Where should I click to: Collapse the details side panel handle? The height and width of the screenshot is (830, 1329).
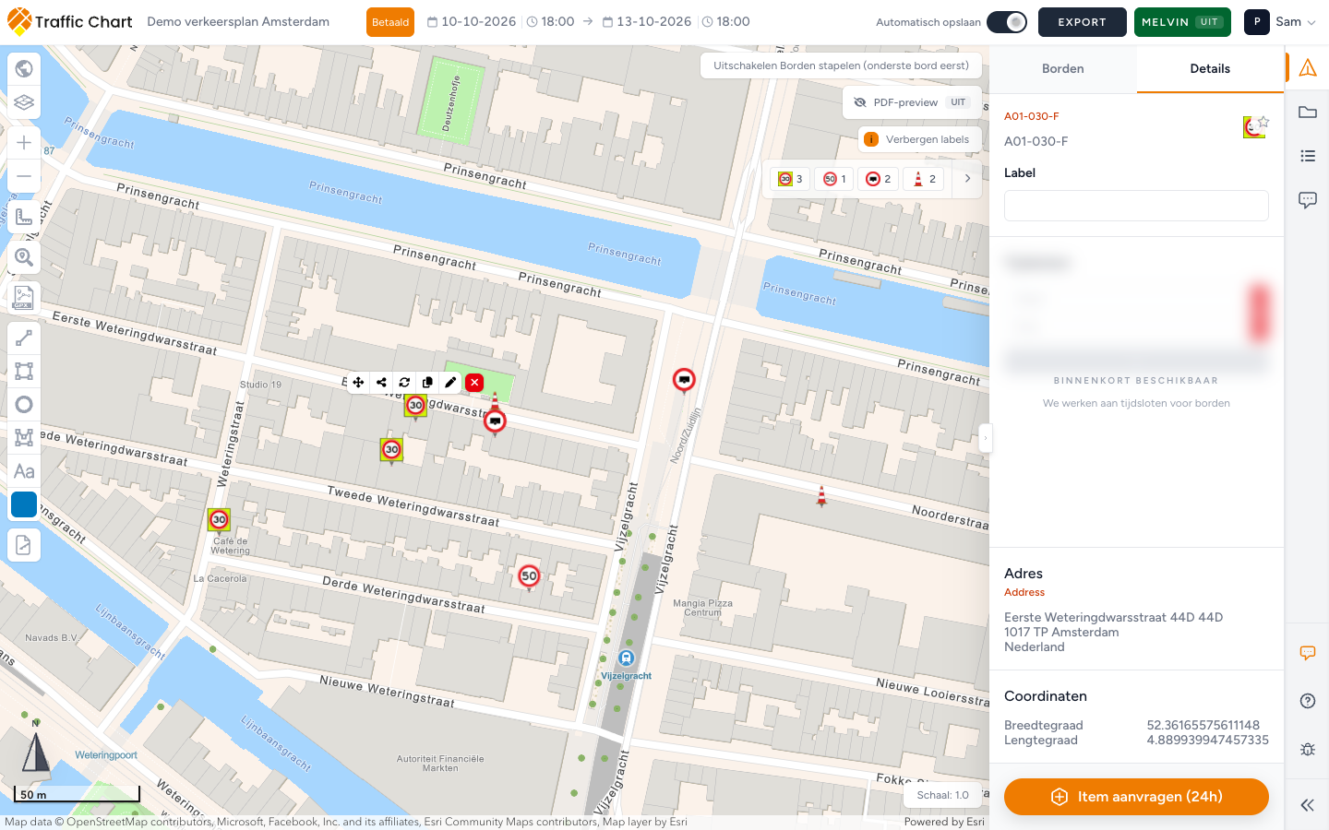[x=986, y=438]
